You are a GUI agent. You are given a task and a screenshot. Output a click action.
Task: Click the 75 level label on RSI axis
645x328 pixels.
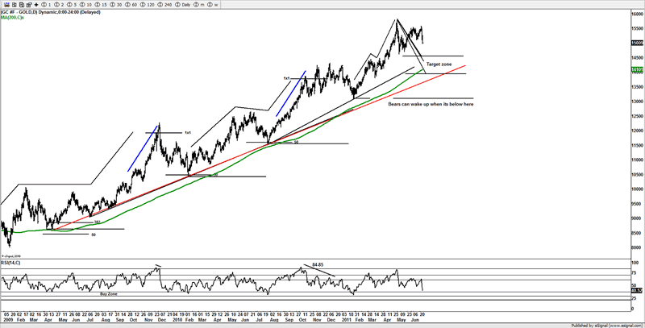pyautogui.click(x=635, y=272)
